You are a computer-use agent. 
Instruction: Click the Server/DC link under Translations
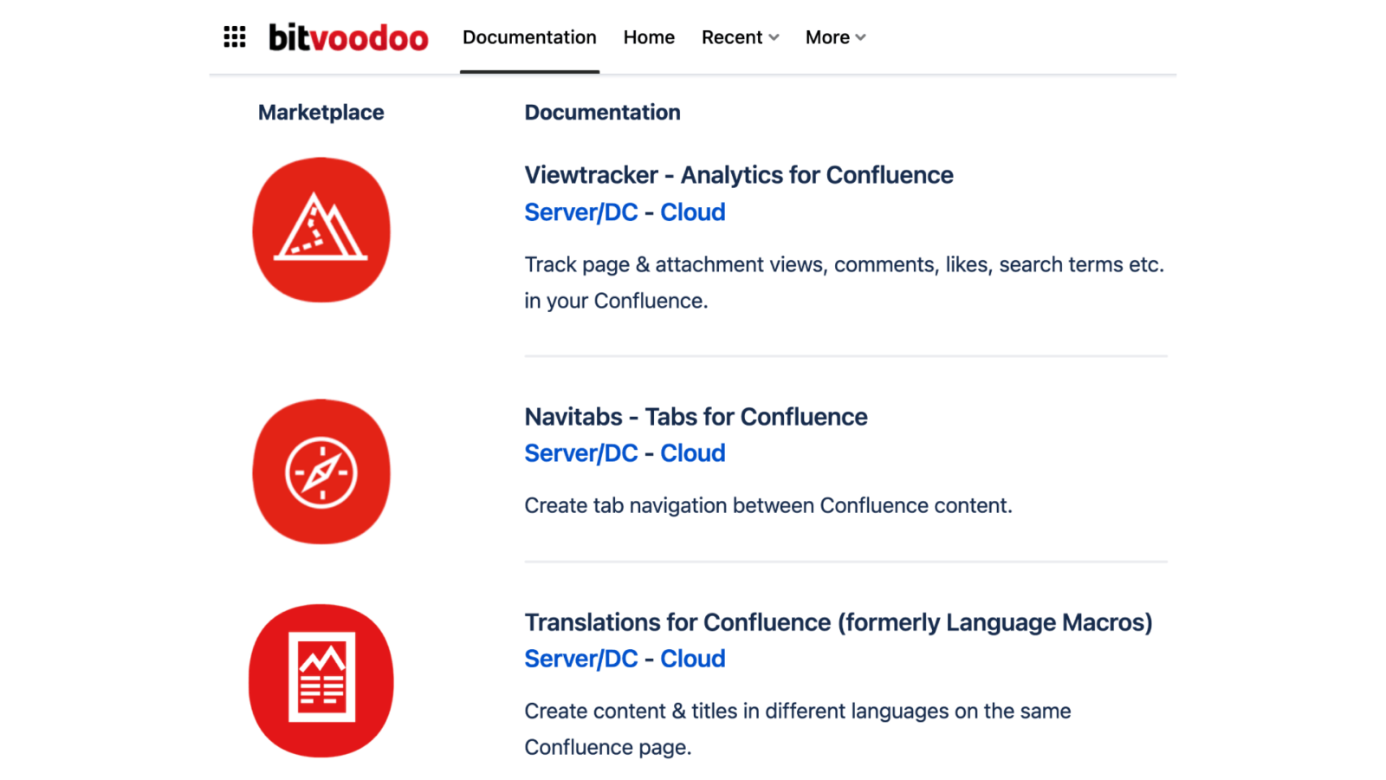pos(580,659)
